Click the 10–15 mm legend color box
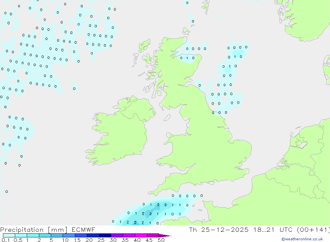This screenshot has height=242, width=330. click(69, 235)
